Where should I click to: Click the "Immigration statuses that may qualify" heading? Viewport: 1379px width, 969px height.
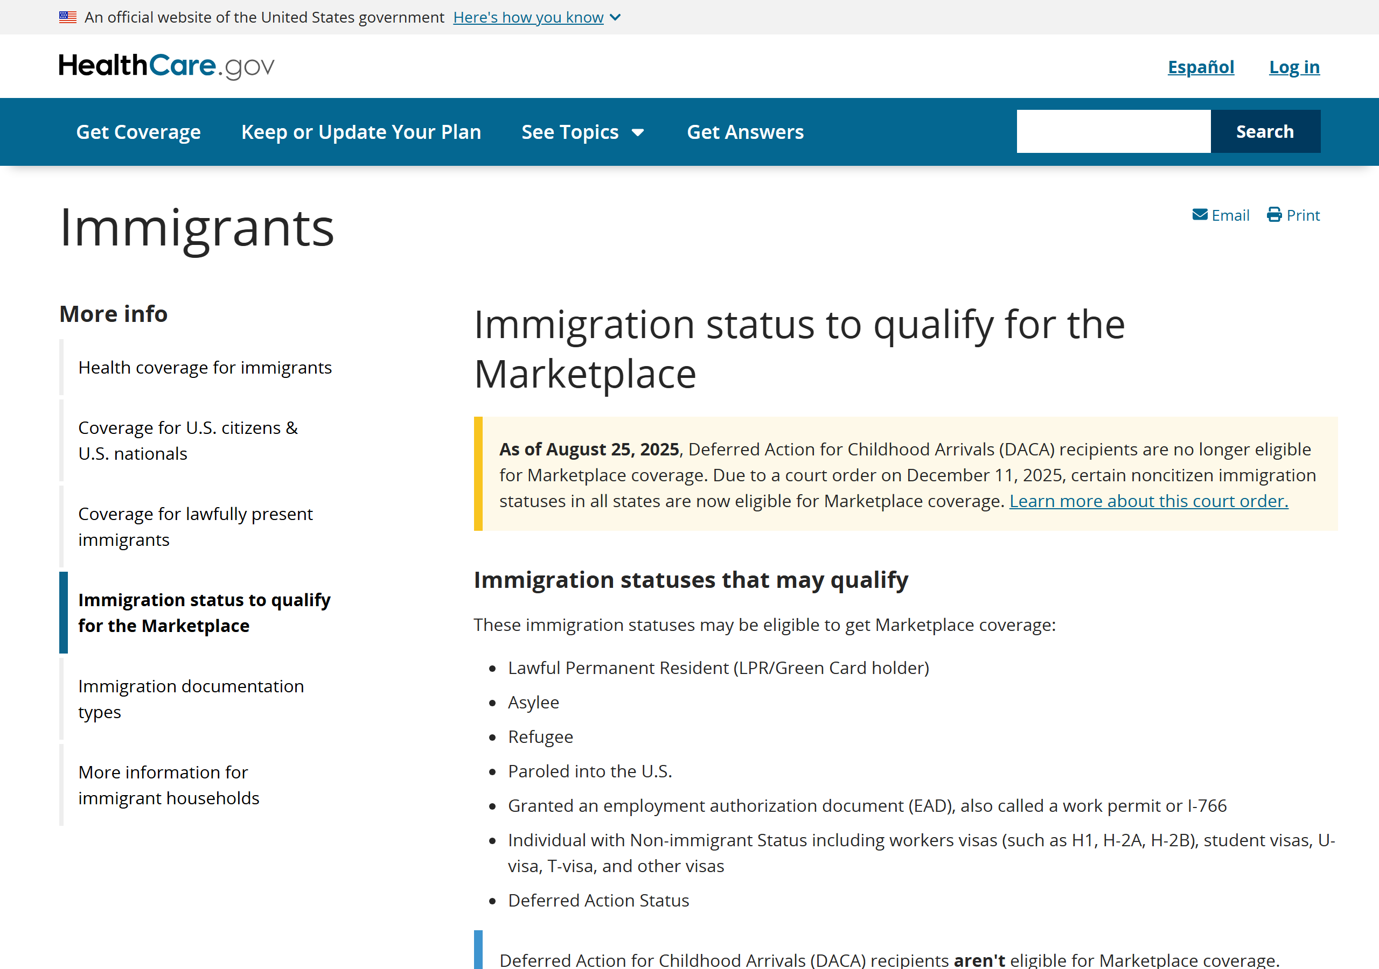(x=691, y=580)
